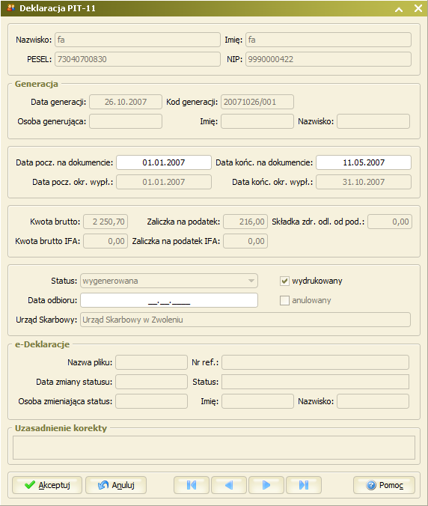Viewport: 428px width, 506px height.
Task: Click the Kwota brutto IFA field
Action: 106,241
